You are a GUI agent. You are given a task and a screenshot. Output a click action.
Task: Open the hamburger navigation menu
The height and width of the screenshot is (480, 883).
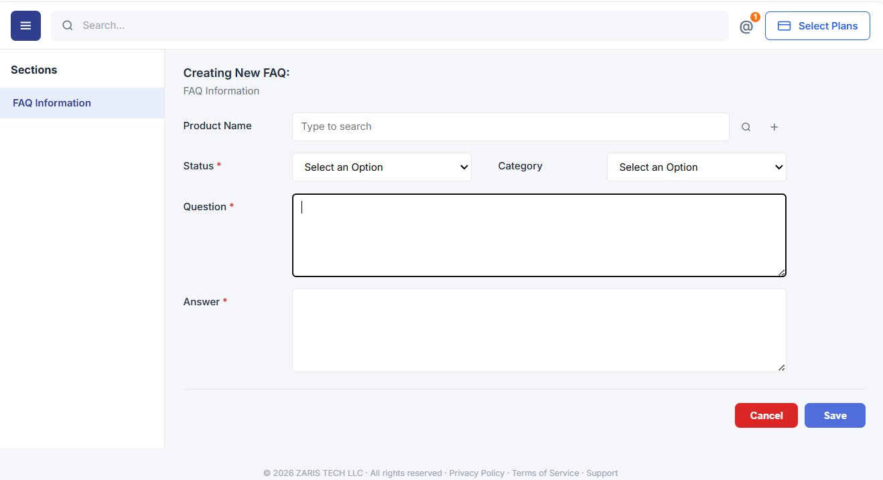[25, 25]
